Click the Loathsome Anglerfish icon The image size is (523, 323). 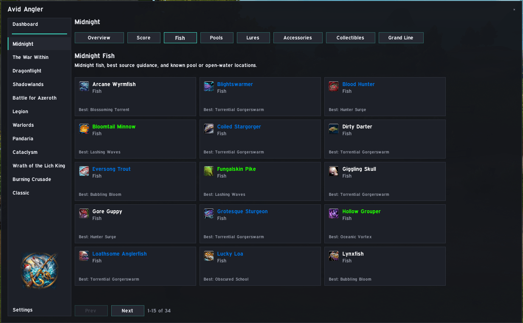84,256
